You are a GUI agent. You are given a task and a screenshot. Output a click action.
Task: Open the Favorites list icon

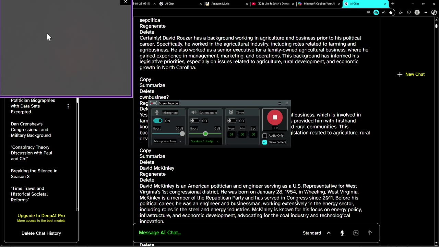[x=401, y=12]
